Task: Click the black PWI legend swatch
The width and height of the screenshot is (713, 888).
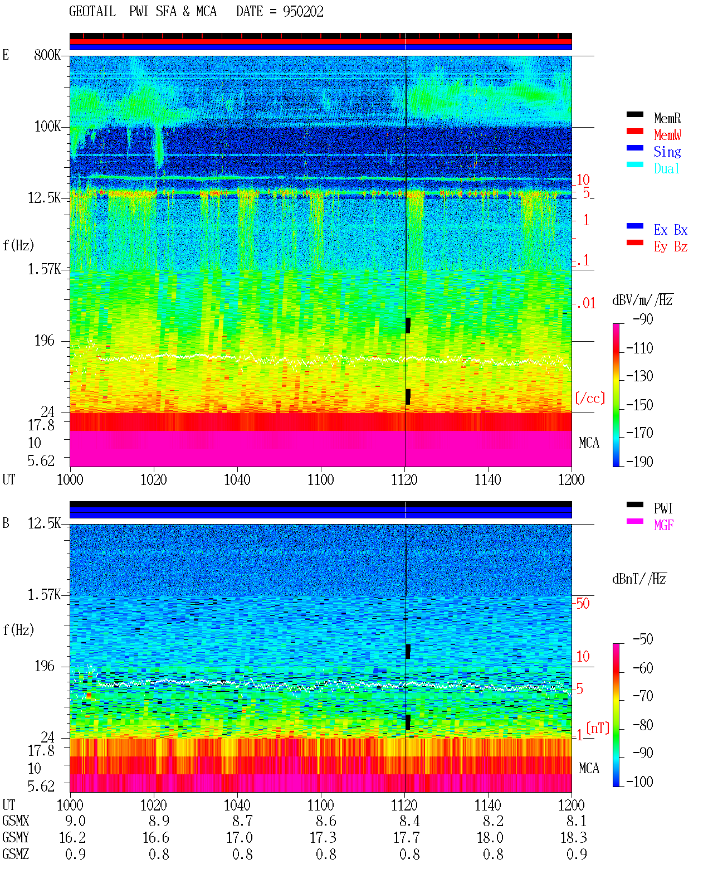Action: pyautogui.click(x=634, y=504)
